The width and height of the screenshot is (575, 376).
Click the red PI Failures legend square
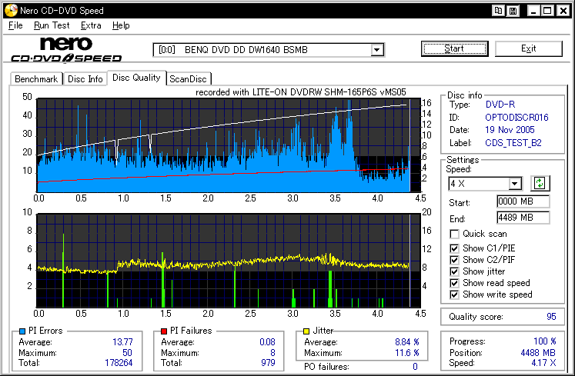point(163,331)
